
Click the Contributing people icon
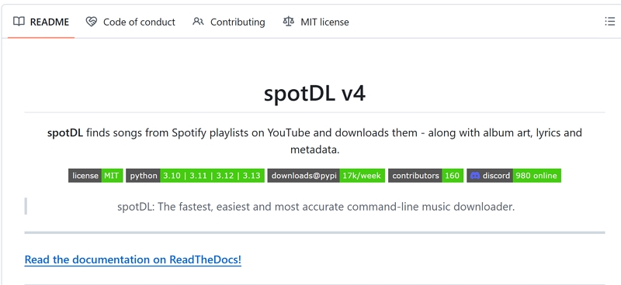pyautogui.click(x=198, y=22)
